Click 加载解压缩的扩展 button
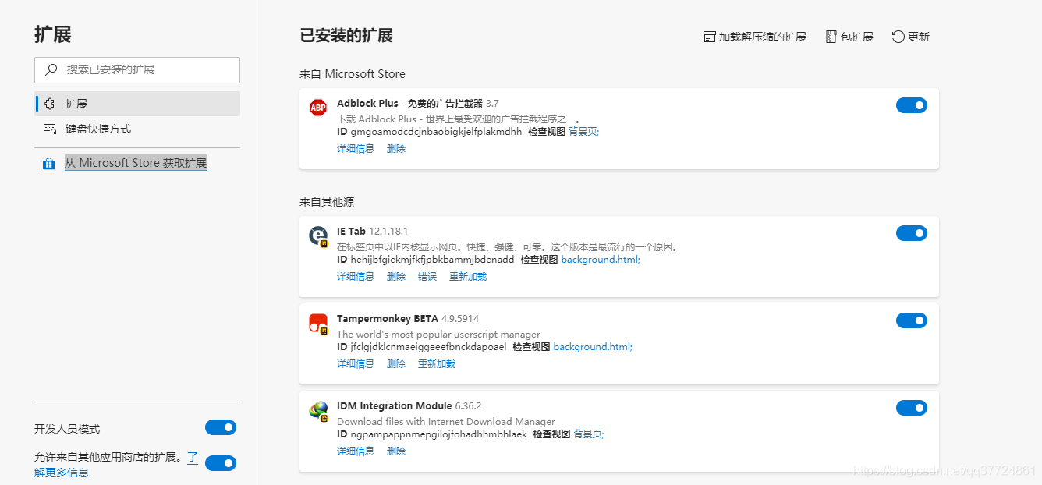The width and height of the screenshot is (1042, 485). pyautogui.click(x=754, y=37)
